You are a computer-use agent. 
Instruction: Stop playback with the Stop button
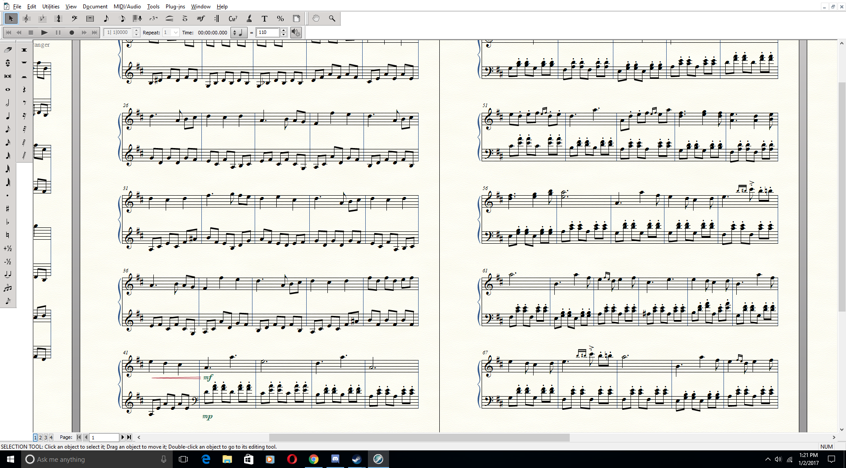click(31, 32)
